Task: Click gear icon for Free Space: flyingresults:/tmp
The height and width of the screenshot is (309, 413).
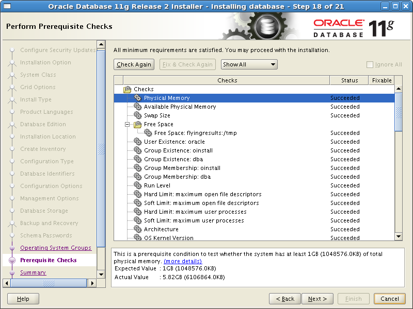Action: click(148, 133)
